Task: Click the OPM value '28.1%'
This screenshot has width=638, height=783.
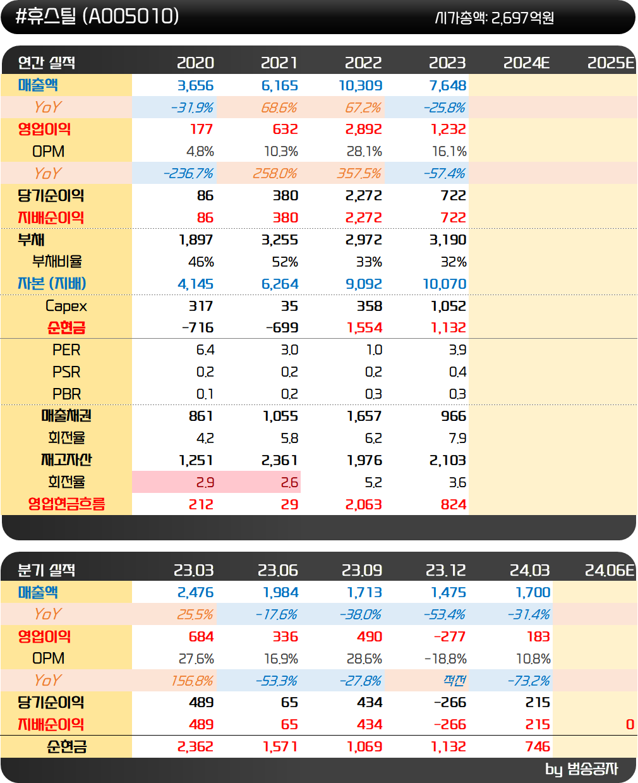Action: coord(364,152)
